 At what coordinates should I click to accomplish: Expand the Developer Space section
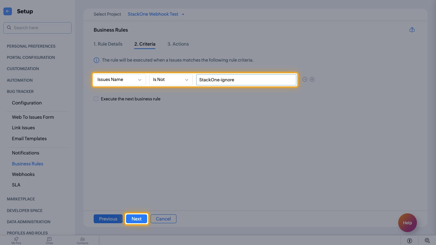[x=25, y=211]
